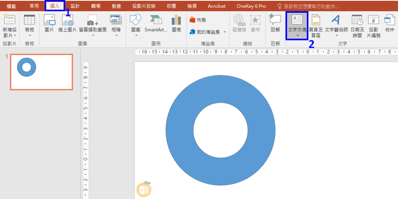Open the 文字藝術師 WordArt dropdown
Screen dimensions: 398x199
[337, 36]
